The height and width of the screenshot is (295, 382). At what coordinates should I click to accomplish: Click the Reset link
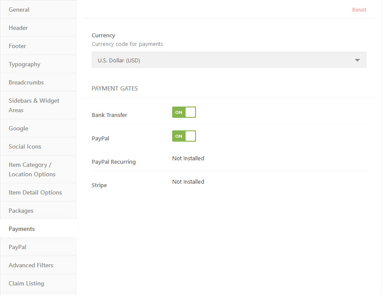pyautogui.click(x=359, y=10)
